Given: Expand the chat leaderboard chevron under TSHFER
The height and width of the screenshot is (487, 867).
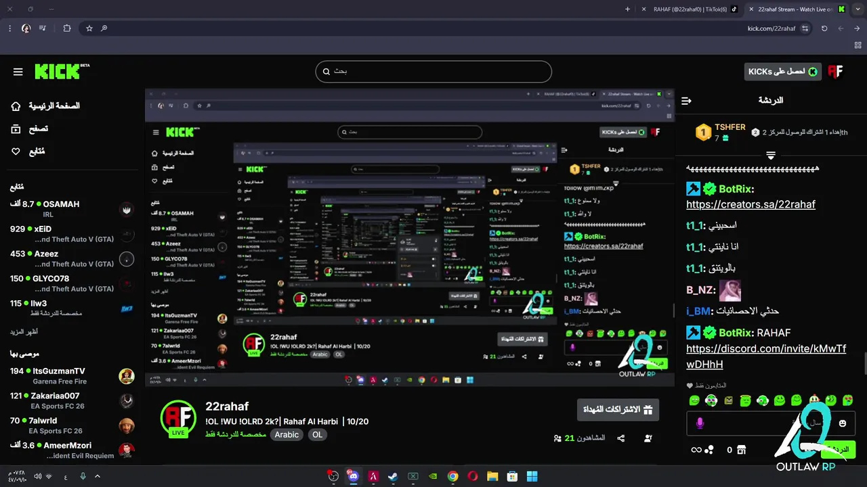Looking at the screenshot, I should tap(771, 156).
